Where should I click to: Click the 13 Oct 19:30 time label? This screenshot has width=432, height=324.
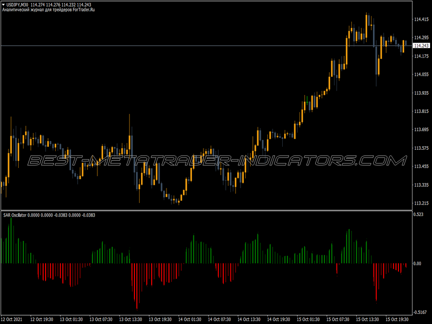(160, 320)
